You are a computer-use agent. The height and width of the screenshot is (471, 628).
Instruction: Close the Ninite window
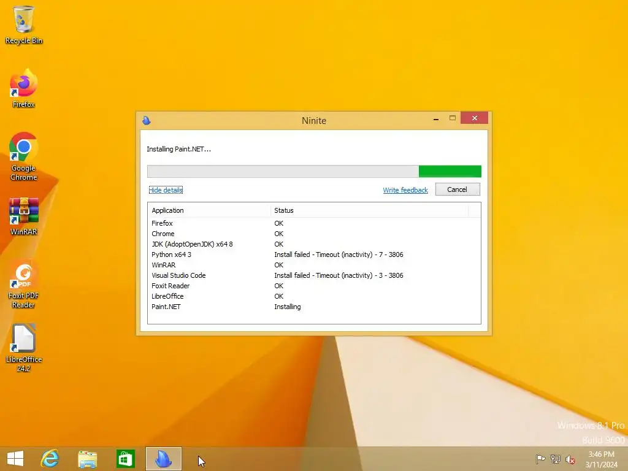click(x=474, y=118)
